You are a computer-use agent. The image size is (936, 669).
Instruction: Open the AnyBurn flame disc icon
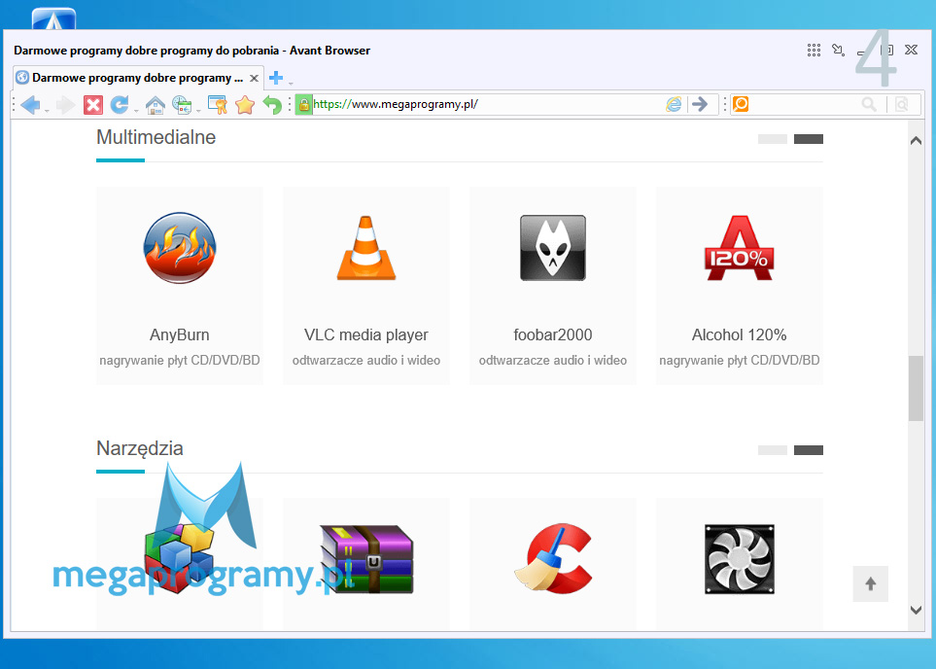[x=180, y=247]
